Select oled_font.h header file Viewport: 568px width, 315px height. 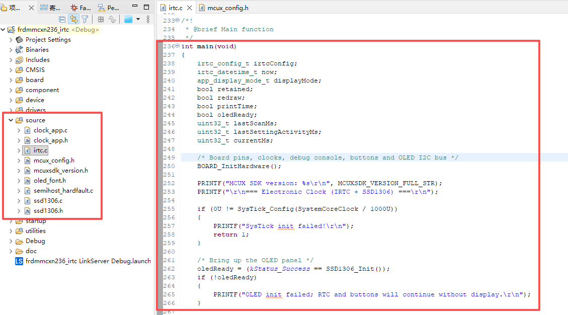[50, 181]
